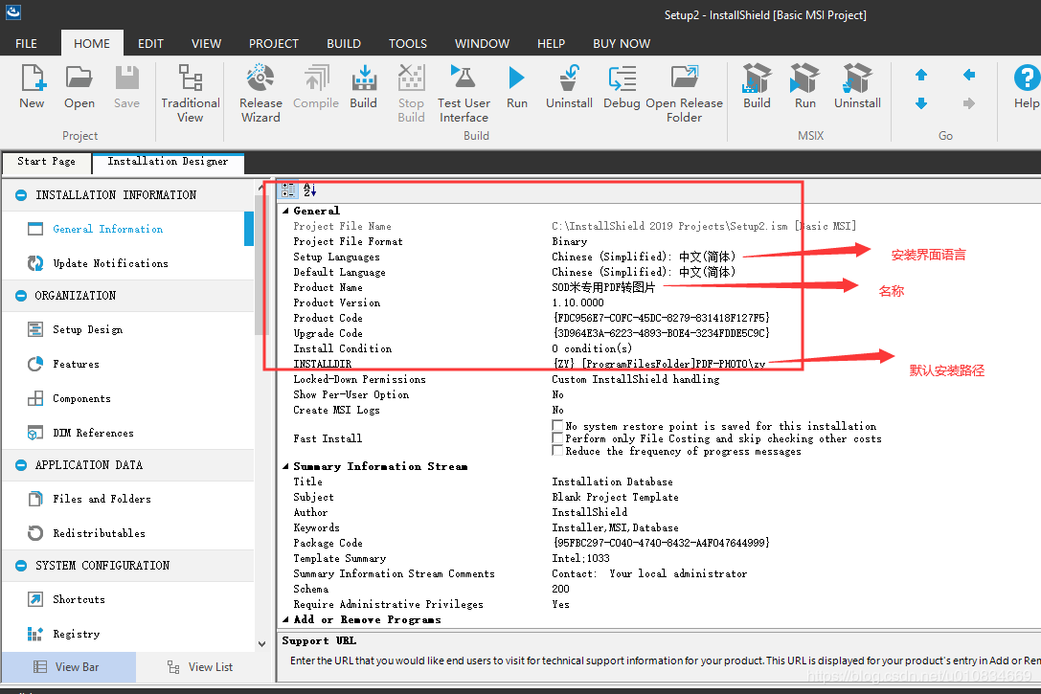
Task: Collapse the General property category
Action: [x=285, y=211]
